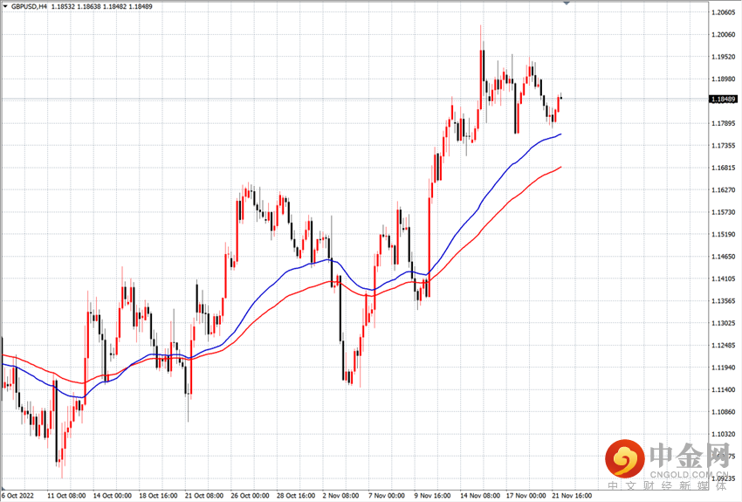The image size is (742, 502).
Task: Click the 1.16815 price axis label
Action: click(x=724, y=168)
